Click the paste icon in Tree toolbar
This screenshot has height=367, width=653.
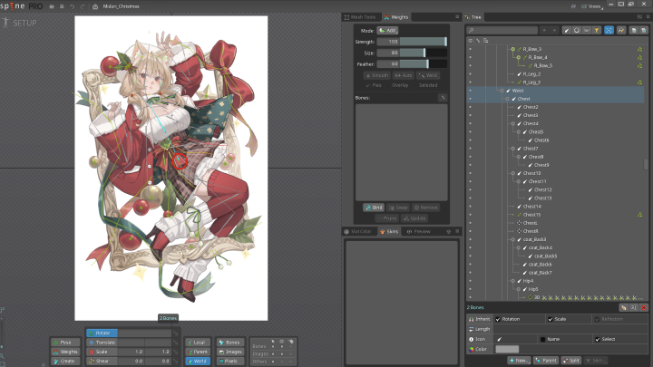point(643,31)
